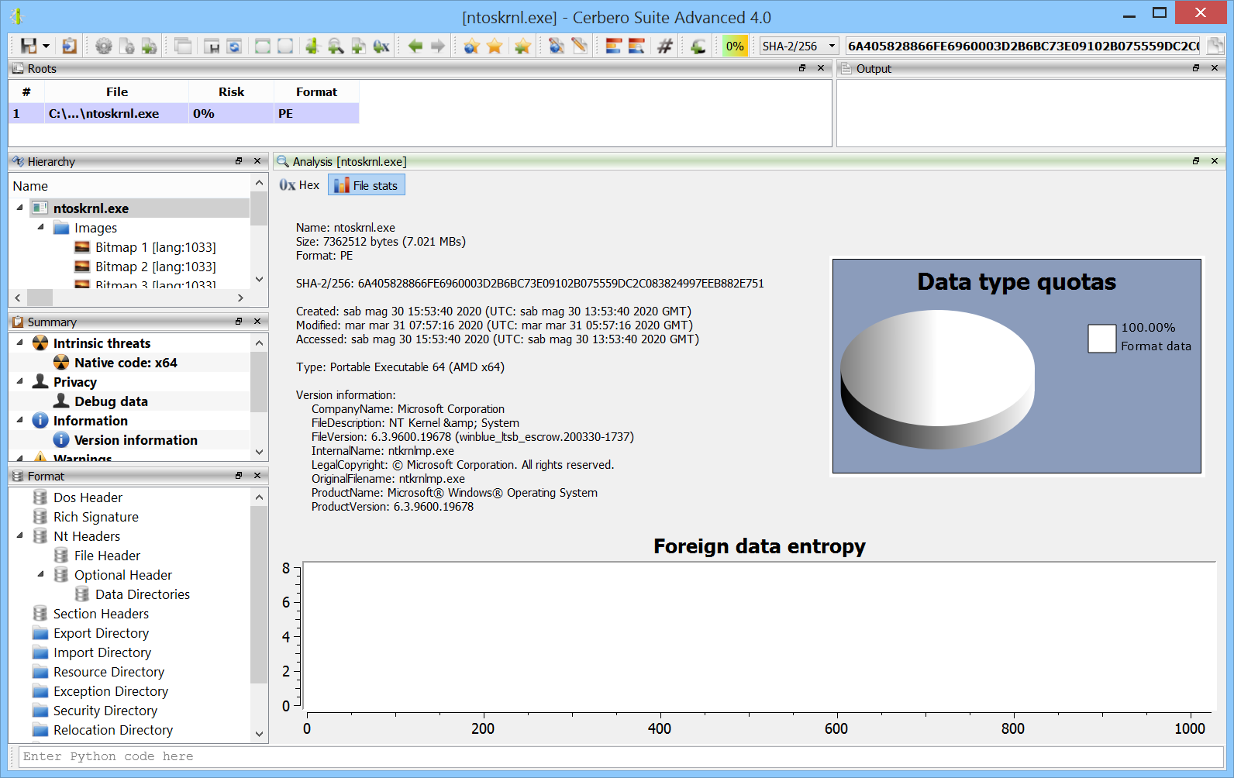Go forward with the grey right arrow

point(438,46)
